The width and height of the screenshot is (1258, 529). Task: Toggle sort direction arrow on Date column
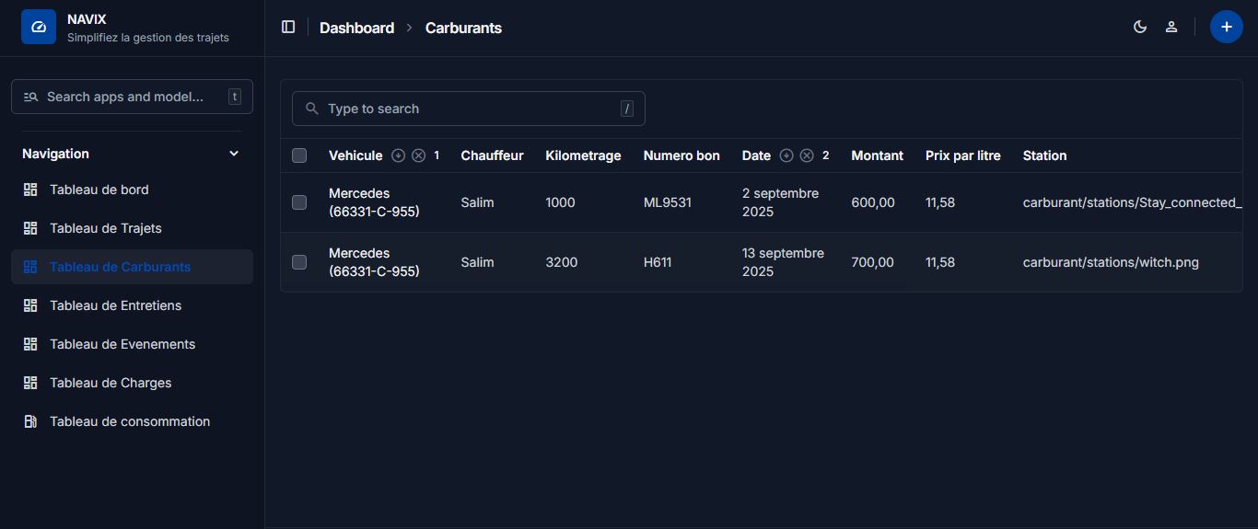[786, 155]
